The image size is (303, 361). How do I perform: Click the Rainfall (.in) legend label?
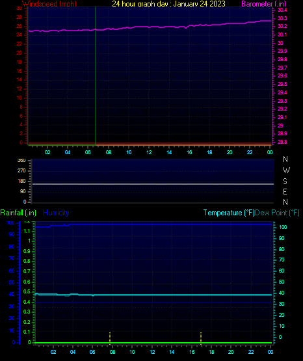[x=18, y=213]
